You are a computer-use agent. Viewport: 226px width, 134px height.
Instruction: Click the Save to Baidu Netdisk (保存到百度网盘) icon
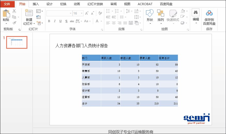[x=209, y=13]
